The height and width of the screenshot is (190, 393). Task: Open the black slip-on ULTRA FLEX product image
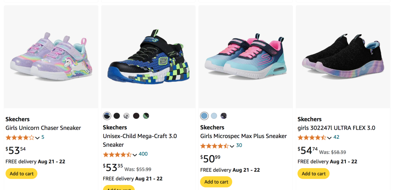[343, 56]
